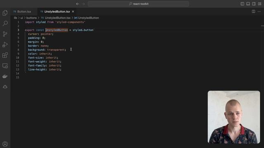Open Source Control view

pos(5,34)
